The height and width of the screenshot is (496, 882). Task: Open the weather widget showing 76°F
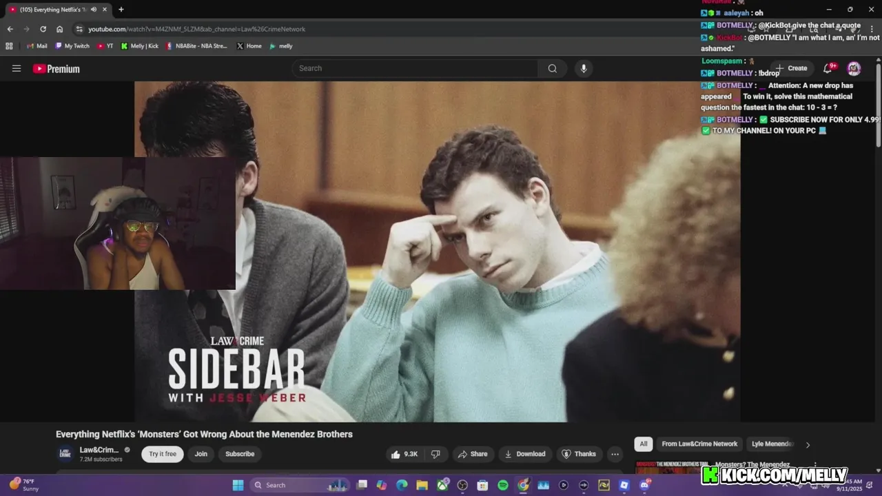pos(24,485)
